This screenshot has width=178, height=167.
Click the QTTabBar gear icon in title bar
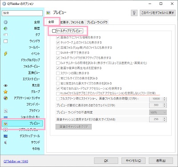coord(4,4)
